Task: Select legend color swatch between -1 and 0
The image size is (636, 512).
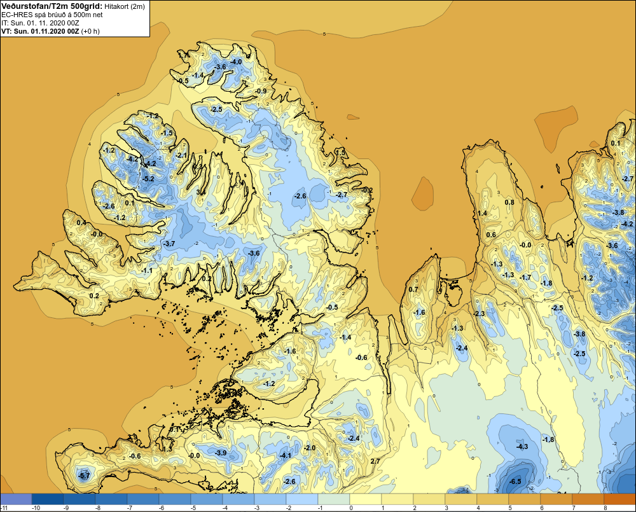Action: [x=334, y=499]
